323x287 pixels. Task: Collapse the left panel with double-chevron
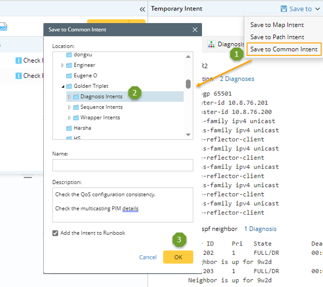[142, 9]
